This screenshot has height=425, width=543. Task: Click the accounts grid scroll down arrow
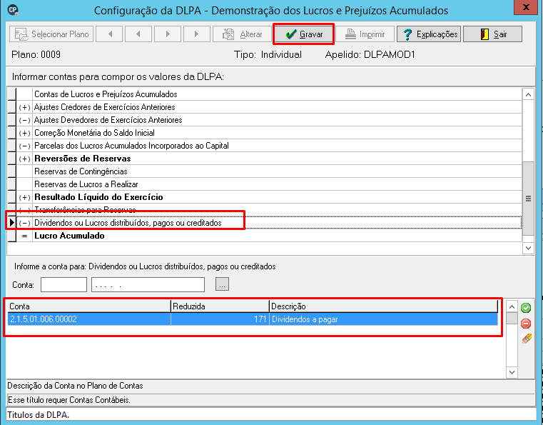(x=512, y=372)
